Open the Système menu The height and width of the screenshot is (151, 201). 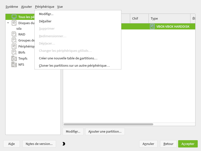tap(12, 7)
